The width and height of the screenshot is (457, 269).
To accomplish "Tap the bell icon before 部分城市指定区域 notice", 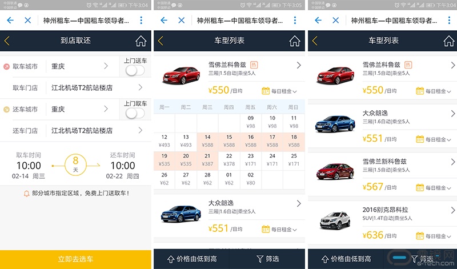I will point(26,194).
